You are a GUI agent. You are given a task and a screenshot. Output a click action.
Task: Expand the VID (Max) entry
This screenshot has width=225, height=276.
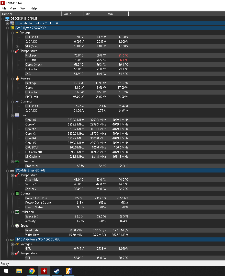coord(17,47)
